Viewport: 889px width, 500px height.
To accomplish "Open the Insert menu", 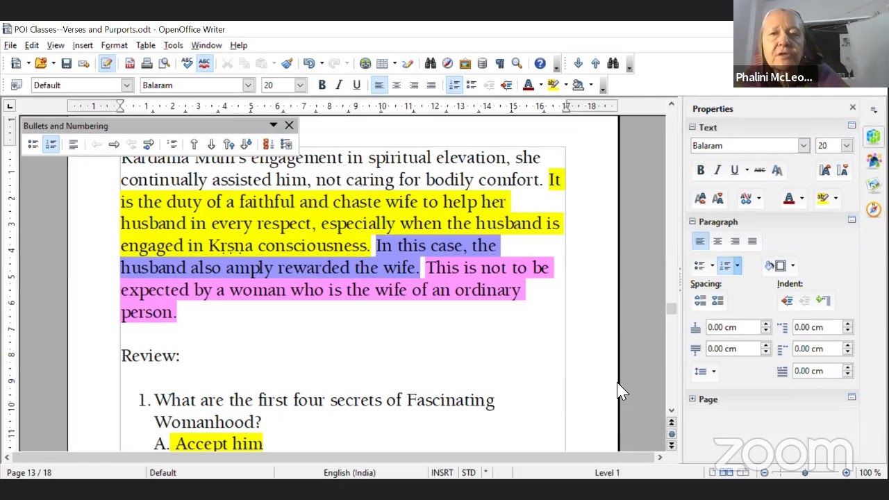I will point(83,45).
